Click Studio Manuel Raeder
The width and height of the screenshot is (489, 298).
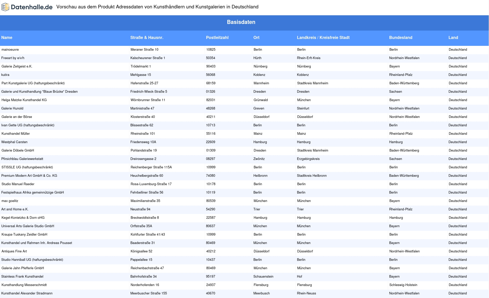point(18,184)
